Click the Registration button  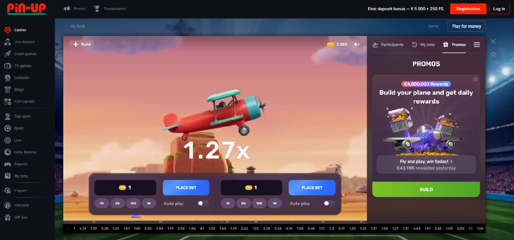tap(468, 9)
